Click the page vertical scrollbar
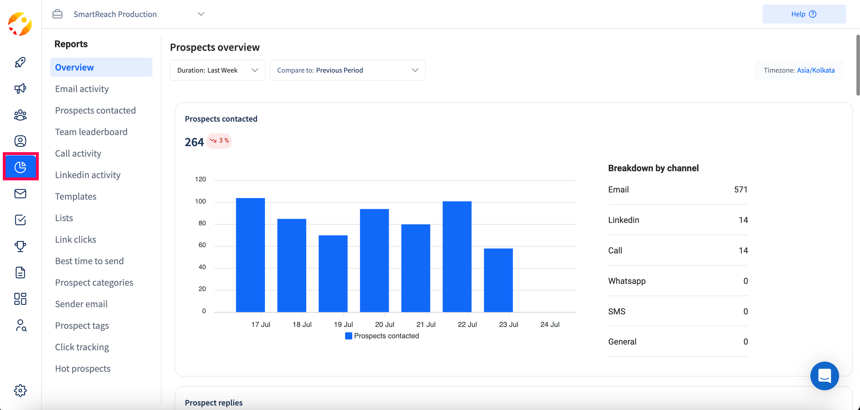The height and width of the screenshot is (410, 860). tap(857, 65)
